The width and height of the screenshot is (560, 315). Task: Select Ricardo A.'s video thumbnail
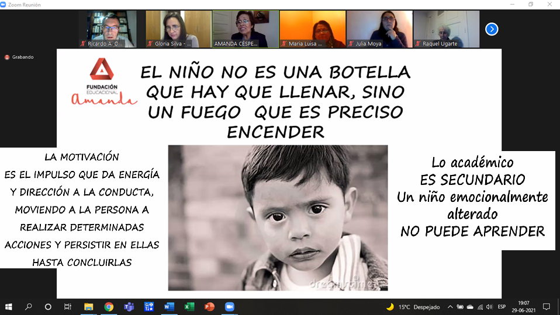point(112,29)
